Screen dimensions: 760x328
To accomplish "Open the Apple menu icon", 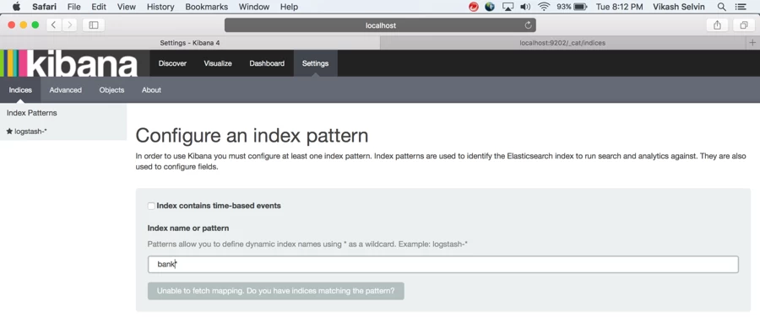I will click(x=16, y=7).
